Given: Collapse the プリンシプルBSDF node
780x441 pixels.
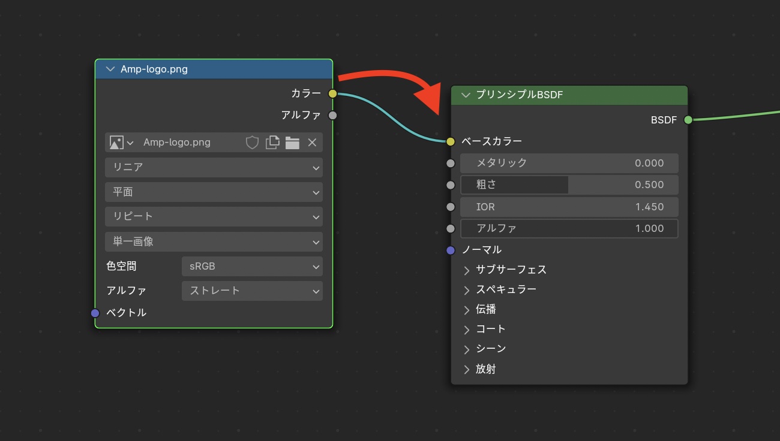Looking at the screenshot, I should click(x=466, y=95).
